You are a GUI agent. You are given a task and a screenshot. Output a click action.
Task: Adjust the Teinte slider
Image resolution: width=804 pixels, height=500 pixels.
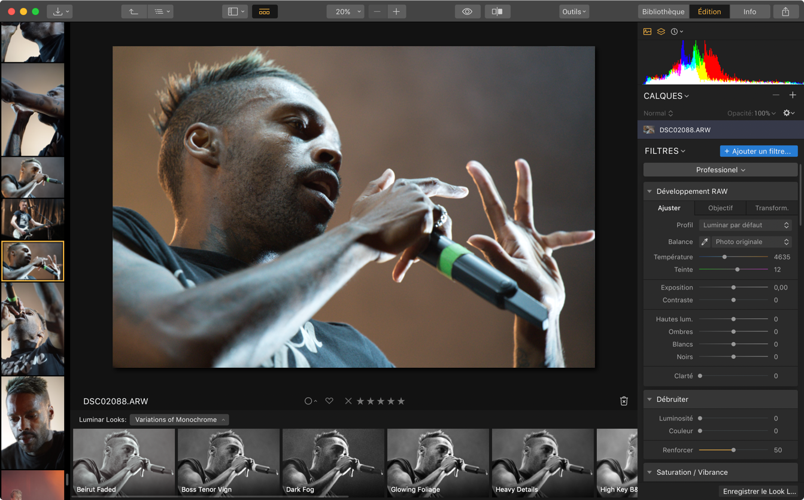coord(737,270)
